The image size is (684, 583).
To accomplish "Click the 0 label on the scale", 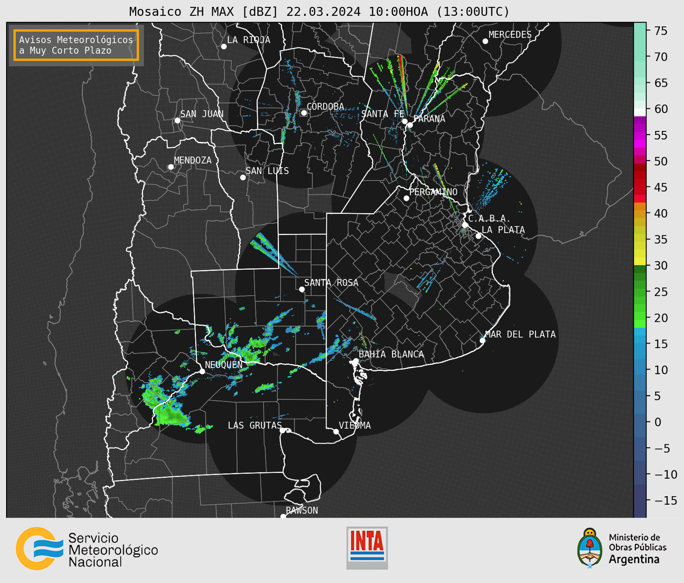I will 658,422.
